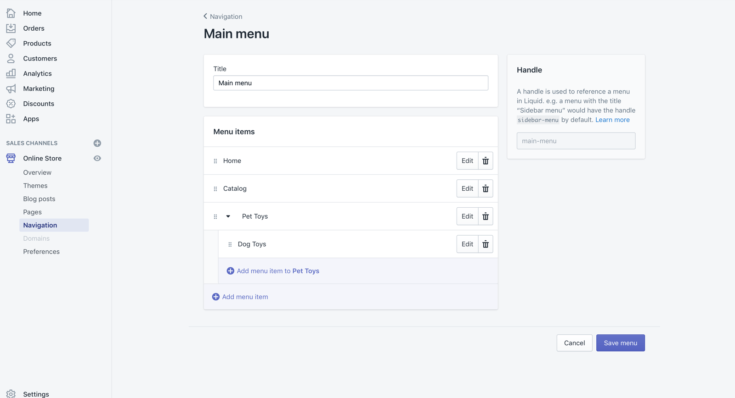
Task: Edit the Pet Toys menu item
Action: [467, 216]
